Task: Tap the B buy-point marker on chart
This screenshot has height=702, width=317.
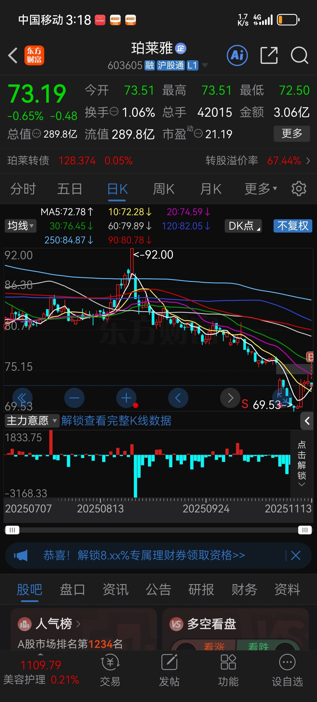Action: tap(310, 357)
